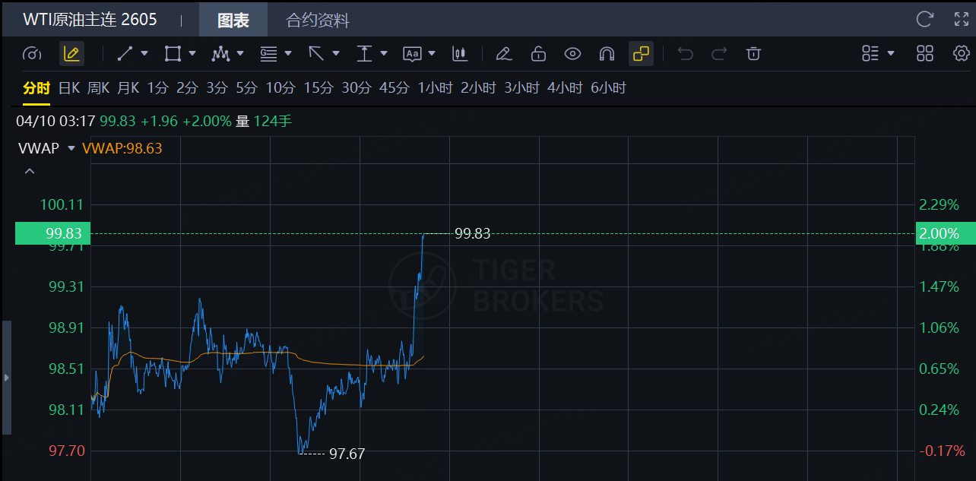Image resolution: width=976 pixels, height=481 pixels.
Task: Select the 1分 interval
Action: 157,88
